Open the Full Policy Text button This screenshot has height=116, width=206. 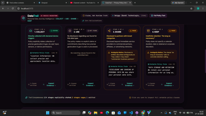(158, 16)
